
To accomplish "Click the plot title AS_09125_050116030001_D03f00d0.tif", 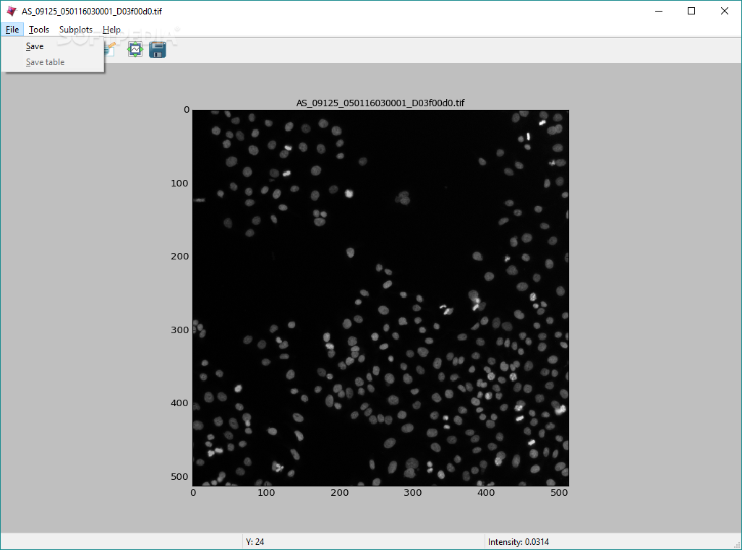I will pyautogui.click(x=380, y=103).
